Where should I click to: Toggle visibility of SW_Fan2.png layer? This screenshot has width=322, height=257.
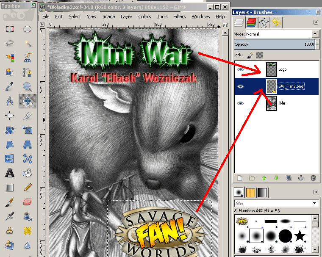[x=241, y=86]
